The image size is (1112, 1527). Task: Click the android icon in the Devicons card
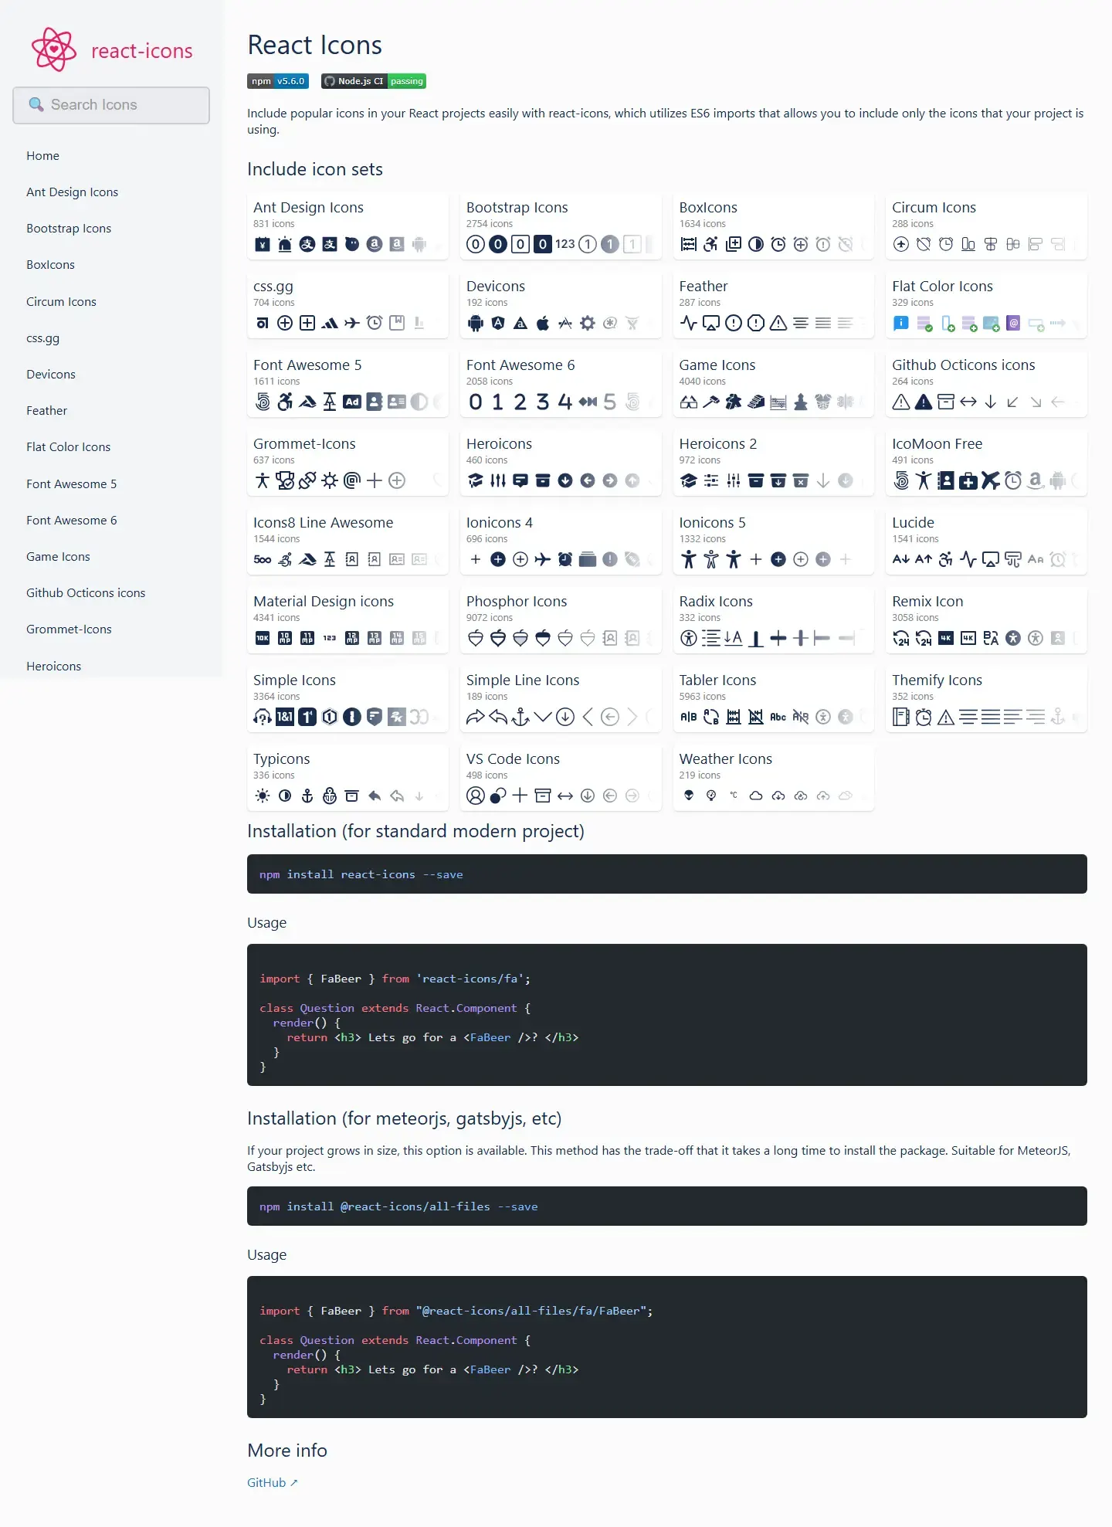point(476,323)
